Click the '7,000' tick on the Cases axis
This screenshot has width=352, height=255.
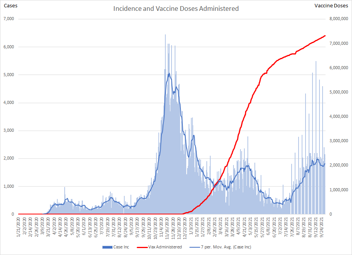(x=9, y=19)
